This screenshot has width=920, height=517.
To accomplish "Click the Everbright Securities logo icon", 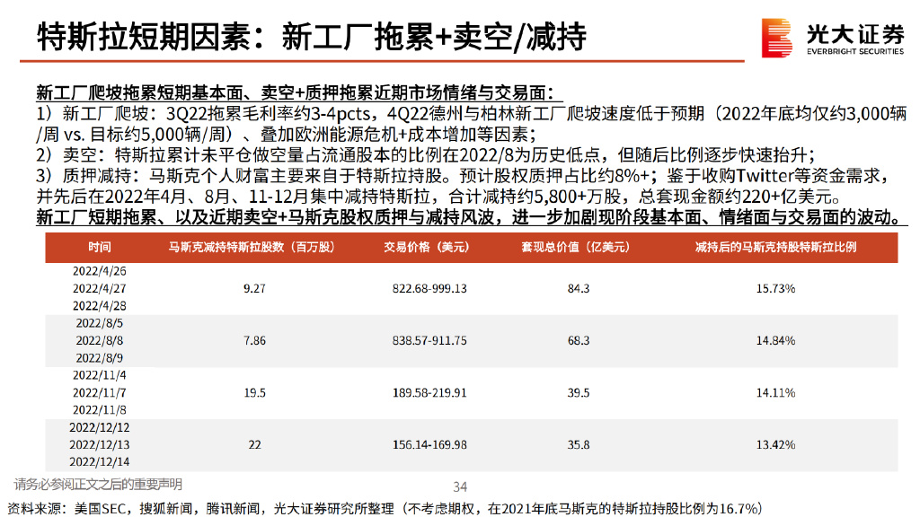I will [777, 38].
